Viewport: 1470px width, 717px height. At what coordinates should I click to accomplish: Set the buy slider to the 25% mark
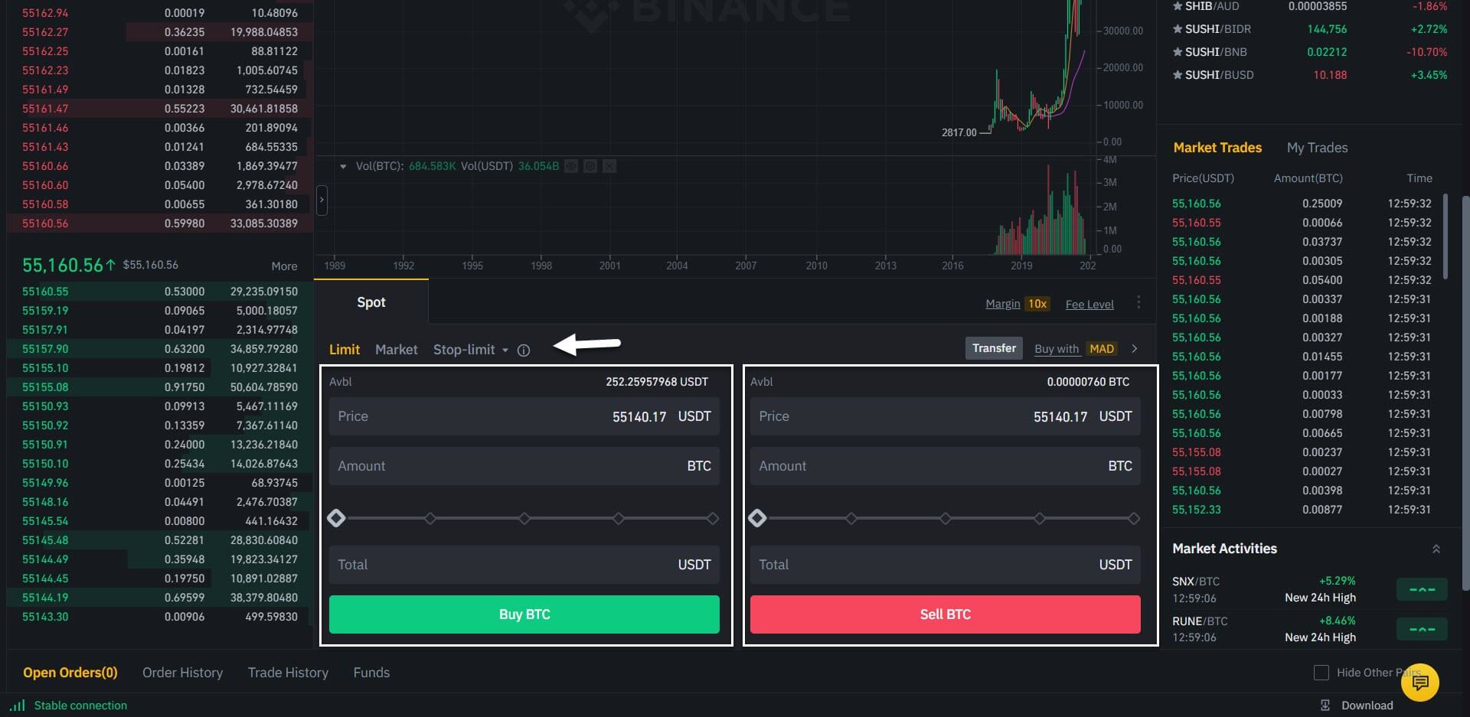430,518
